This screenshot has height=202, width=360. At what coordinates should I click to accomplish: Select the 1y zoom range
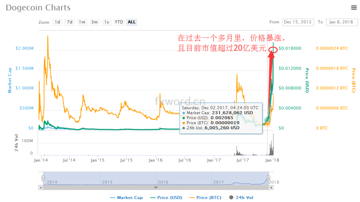click(107, 22)
